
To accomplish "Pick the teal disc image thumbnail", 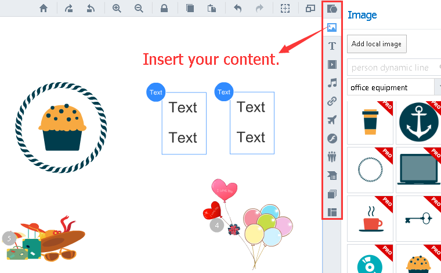I will [x=370, y=259].
